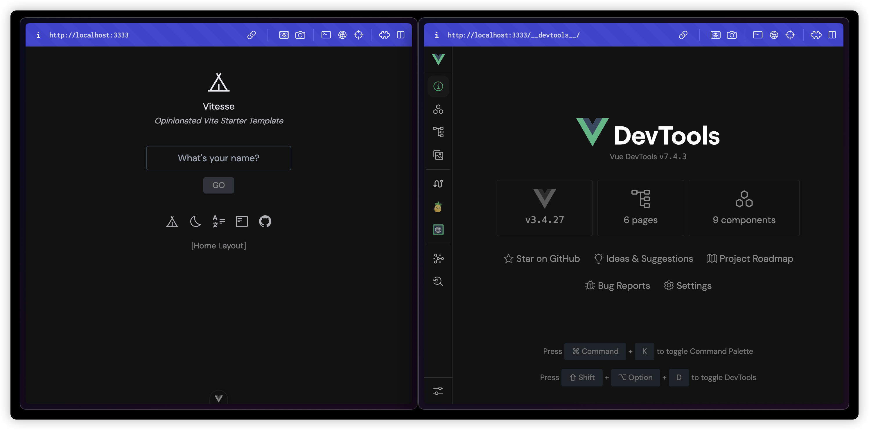Click the Vue DevTools components icon
The width and height of the screenshot is (869, 430).
(x=438, y=110)
